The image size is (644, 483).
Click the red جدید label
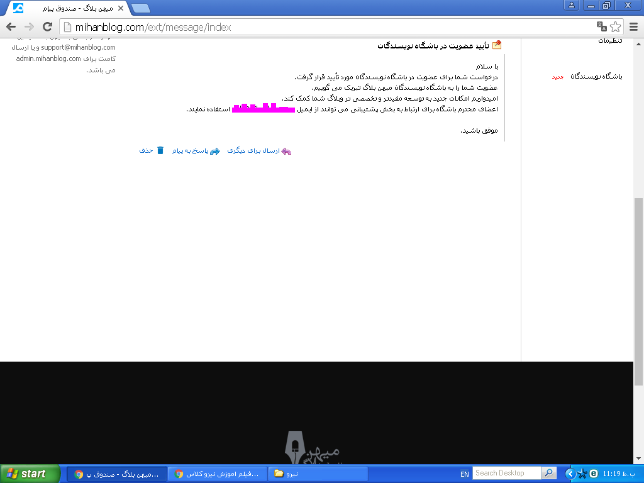(558, 77)
